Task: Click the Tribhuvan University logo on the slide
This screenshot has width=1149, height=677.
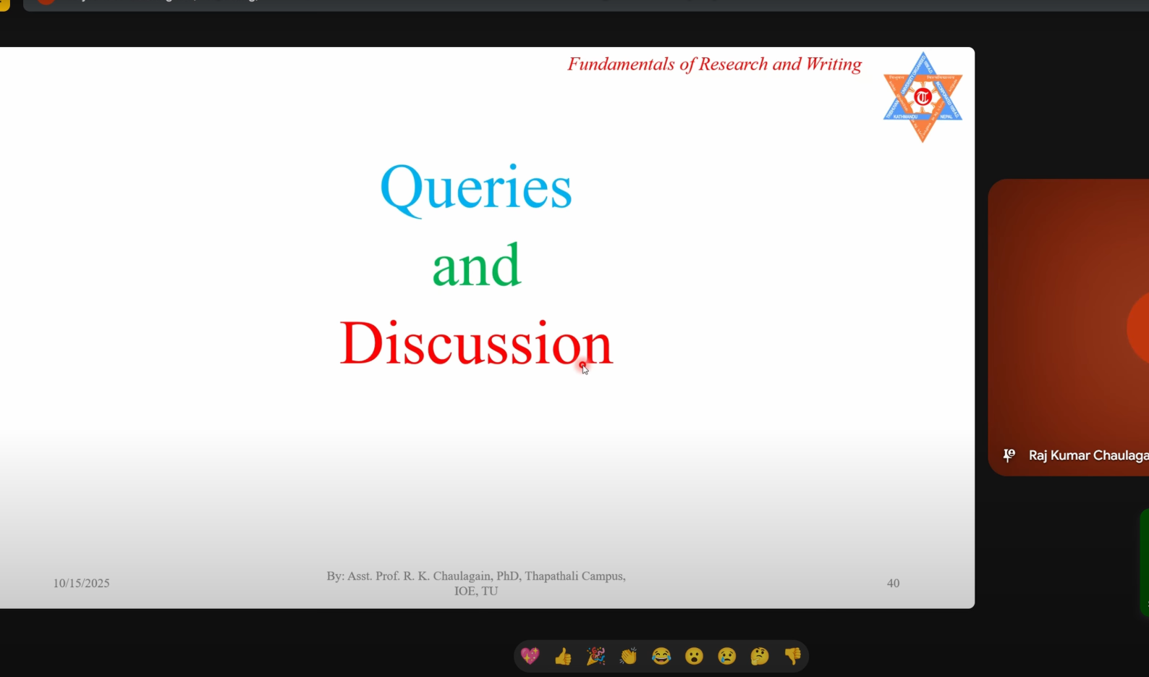Action: click(923, 97)
